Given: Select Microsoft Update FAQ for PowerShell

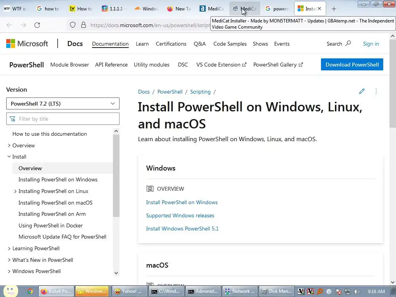Looking at the screenshot, I should (x=62, y=237).
